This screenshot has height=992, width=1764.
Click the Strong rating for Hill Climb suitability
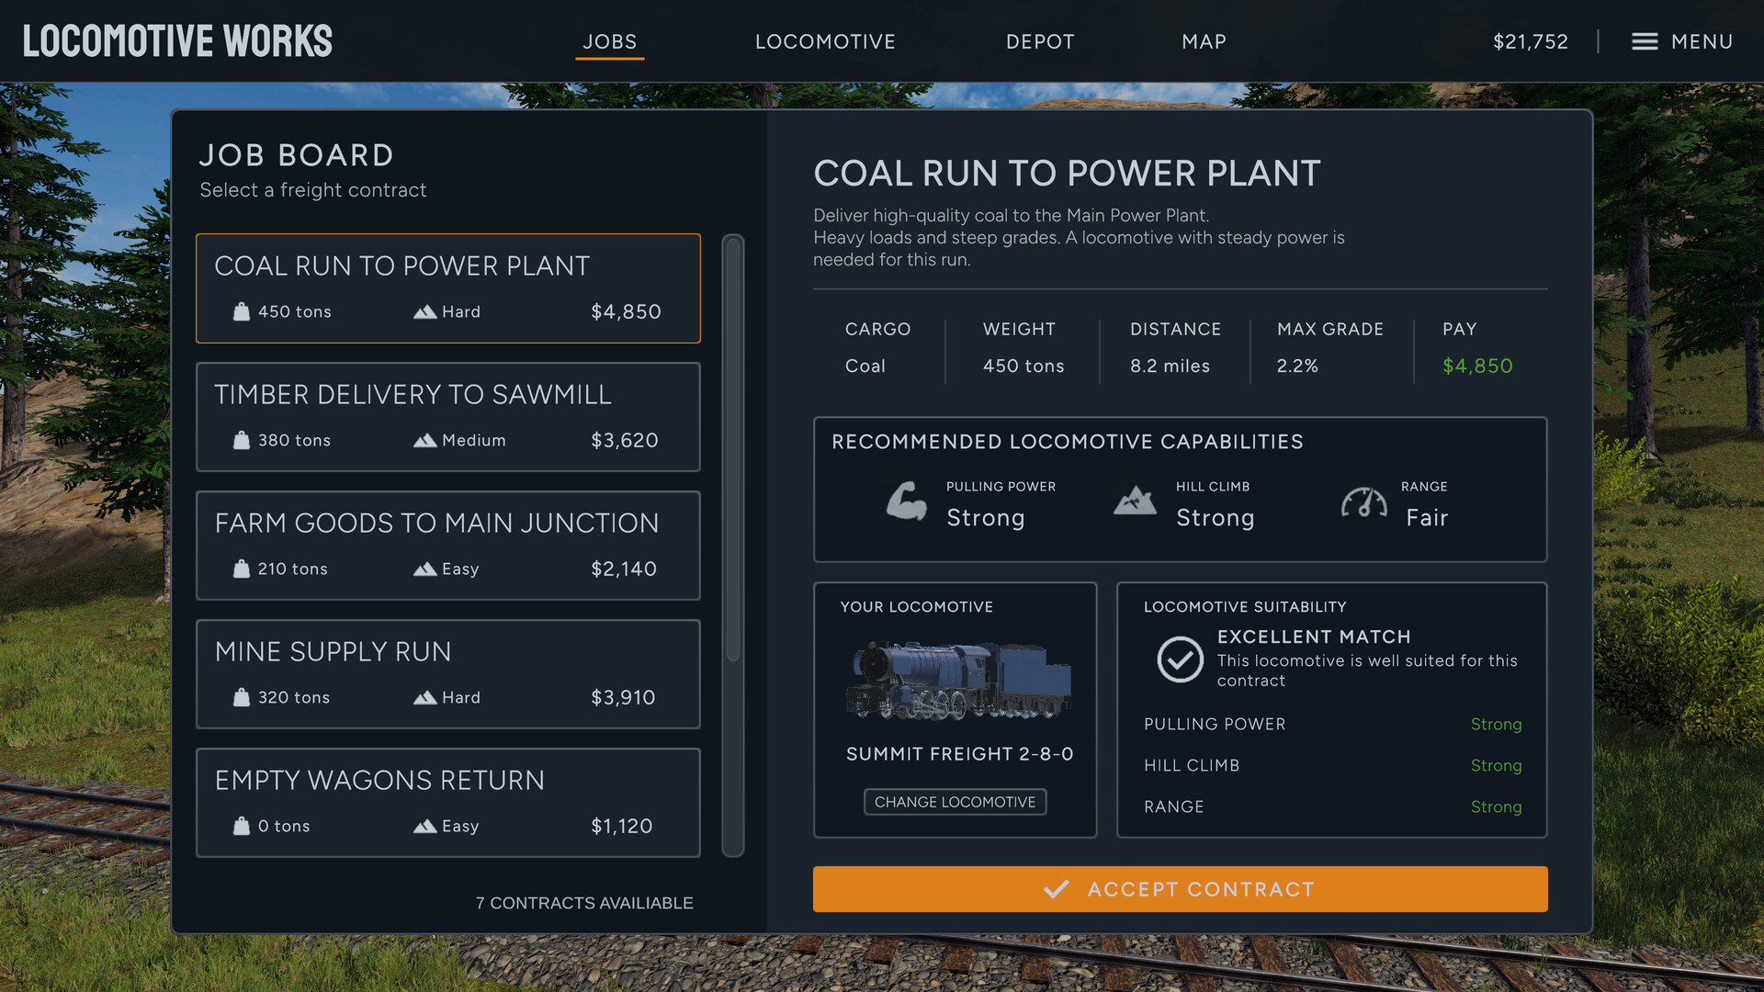[1496, 765]
